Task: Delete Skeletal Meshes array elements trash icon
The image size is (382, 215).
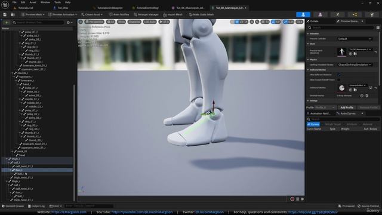Action: point(366,96)
